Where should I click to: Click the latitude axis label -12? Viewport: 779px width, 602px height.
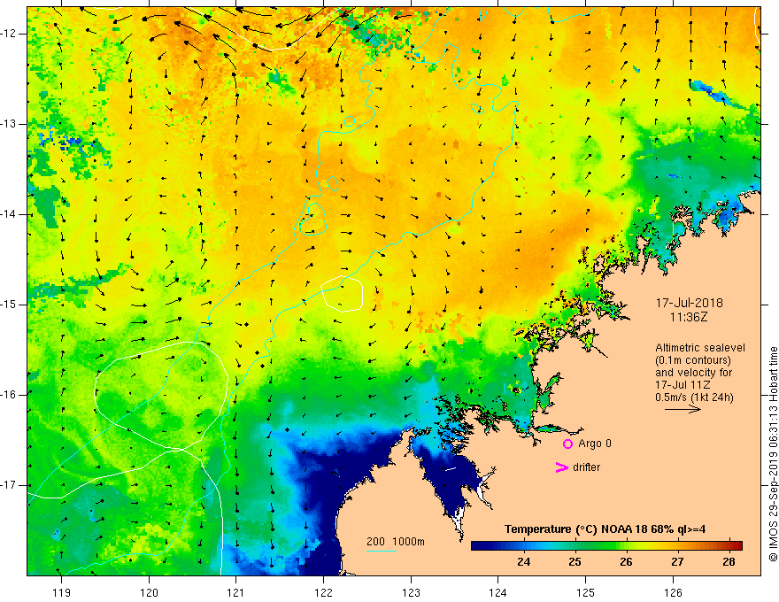pos(10,34)
